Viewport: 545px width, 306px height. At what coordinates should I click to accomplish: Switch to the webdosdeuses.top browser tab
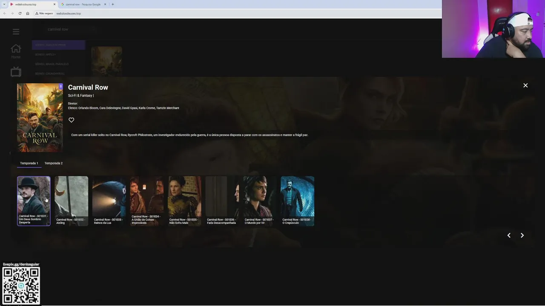pos(33,4)
